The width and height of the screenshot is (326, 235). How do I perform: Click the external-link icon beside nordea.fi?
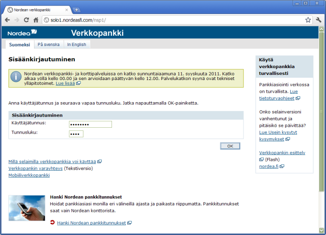[x=282, y=166]
